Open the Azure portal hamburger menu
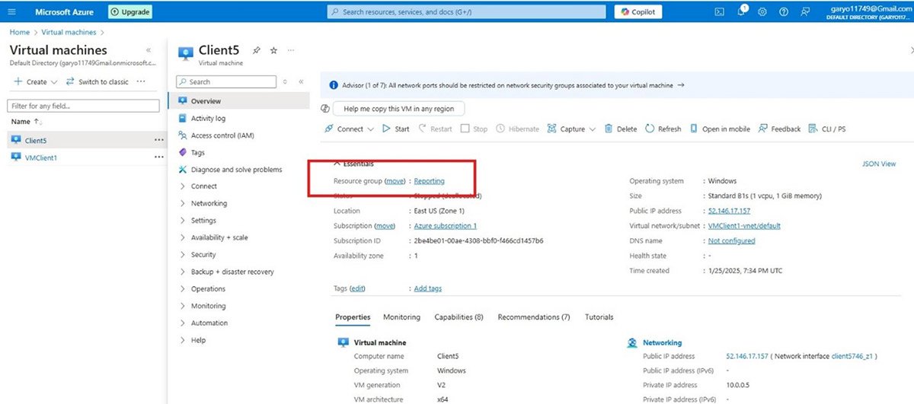Image resolution: width=914 pixels, height=404 pixels. click(11, 11)
